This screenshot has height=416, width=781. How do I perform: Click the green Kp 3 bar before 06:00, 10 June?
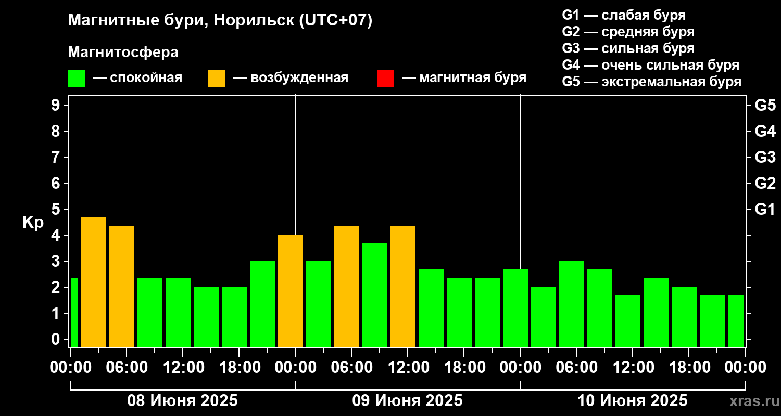[x=572, y=304]
